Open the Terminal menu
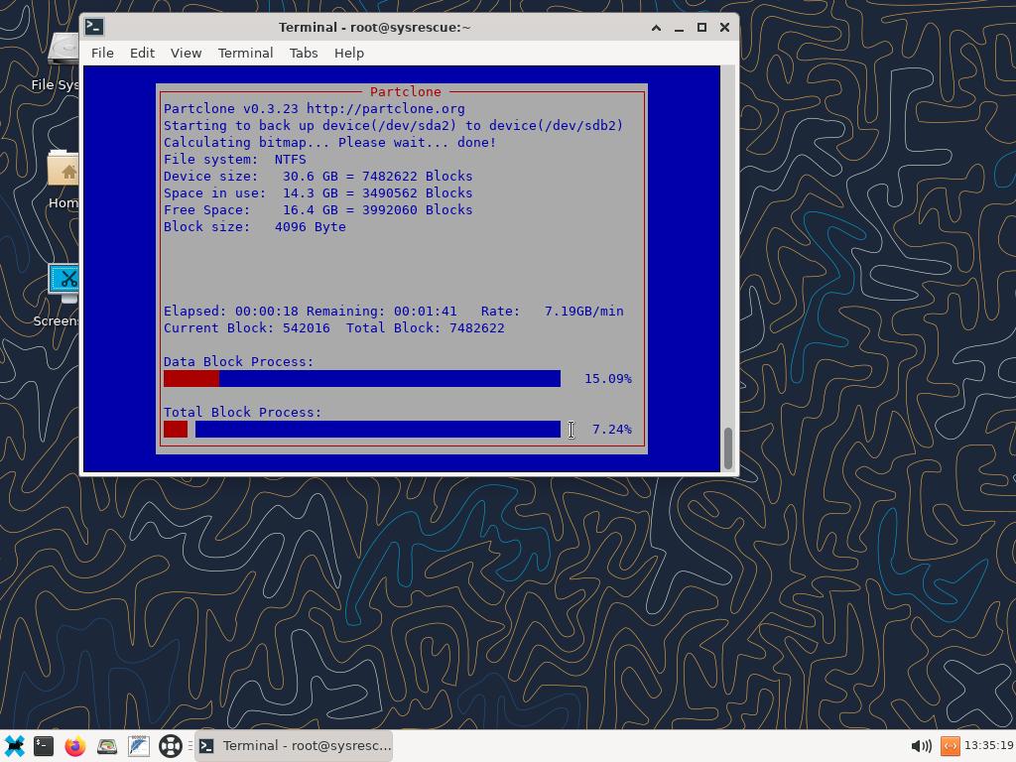 [x=245, y=53]
